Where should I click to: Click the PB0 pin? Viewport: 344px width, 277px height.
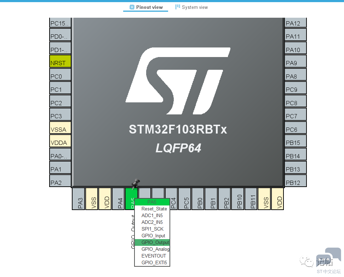(198, 199)
